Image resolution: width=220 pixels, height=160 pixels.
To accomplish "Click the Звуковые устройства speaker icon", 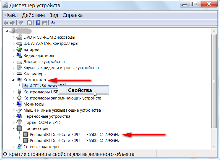I will tap(19, 68).
